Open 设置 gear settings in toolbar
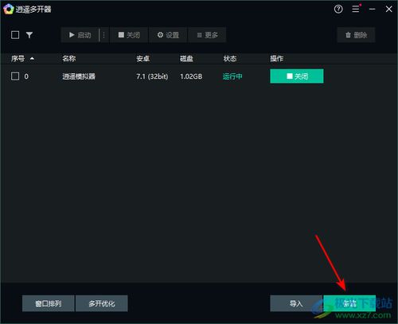The height and width of the screenshot is (324, 398). click(x=168, y=35)
